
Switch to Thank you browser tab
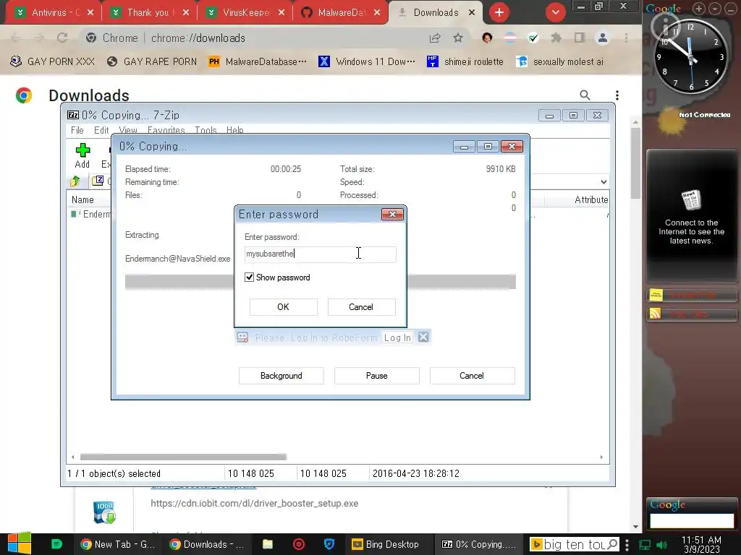pyautogui.click(x=148, y=12)
